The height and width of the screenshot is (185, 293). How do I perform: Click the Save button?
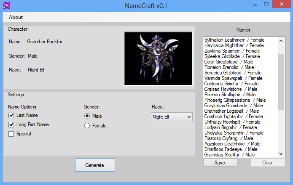220,163
